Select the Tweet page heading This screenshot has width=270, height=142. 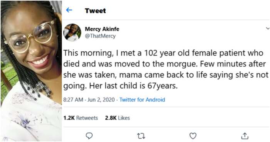(95, 11)
